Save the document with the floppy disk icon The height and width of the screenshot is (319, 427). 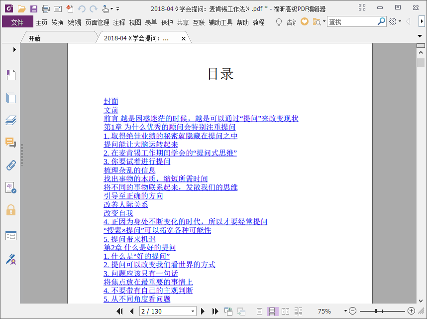(34, 9)
